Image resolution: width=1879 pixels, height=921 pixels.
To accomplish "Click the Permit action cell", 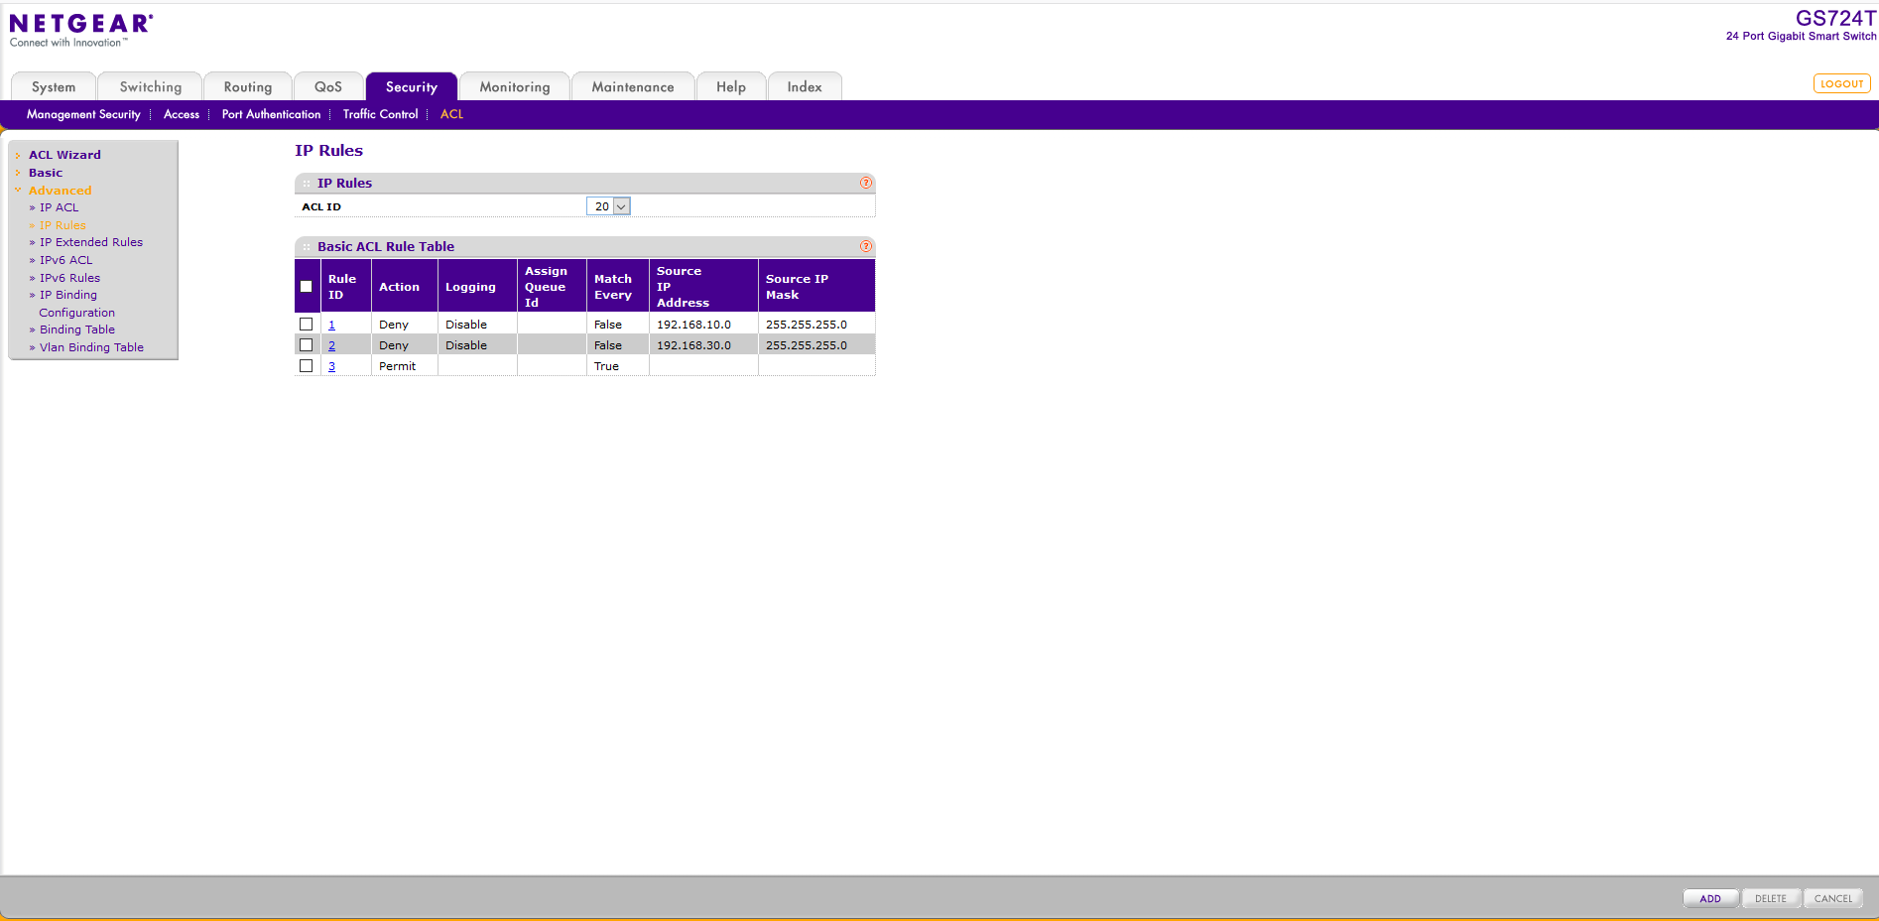I will click(405, 366).
